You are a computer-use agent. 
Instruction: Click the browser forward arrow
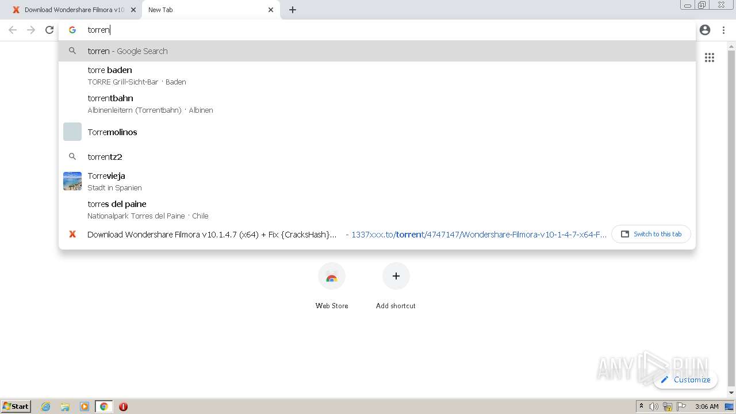point(31,30)
